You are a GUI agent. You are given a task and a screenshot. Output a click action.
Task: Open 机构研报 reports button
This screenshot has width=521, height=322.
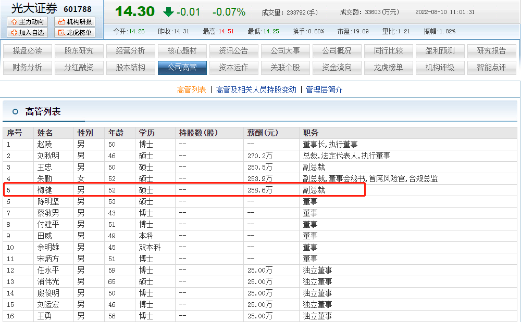click(75, 21)
